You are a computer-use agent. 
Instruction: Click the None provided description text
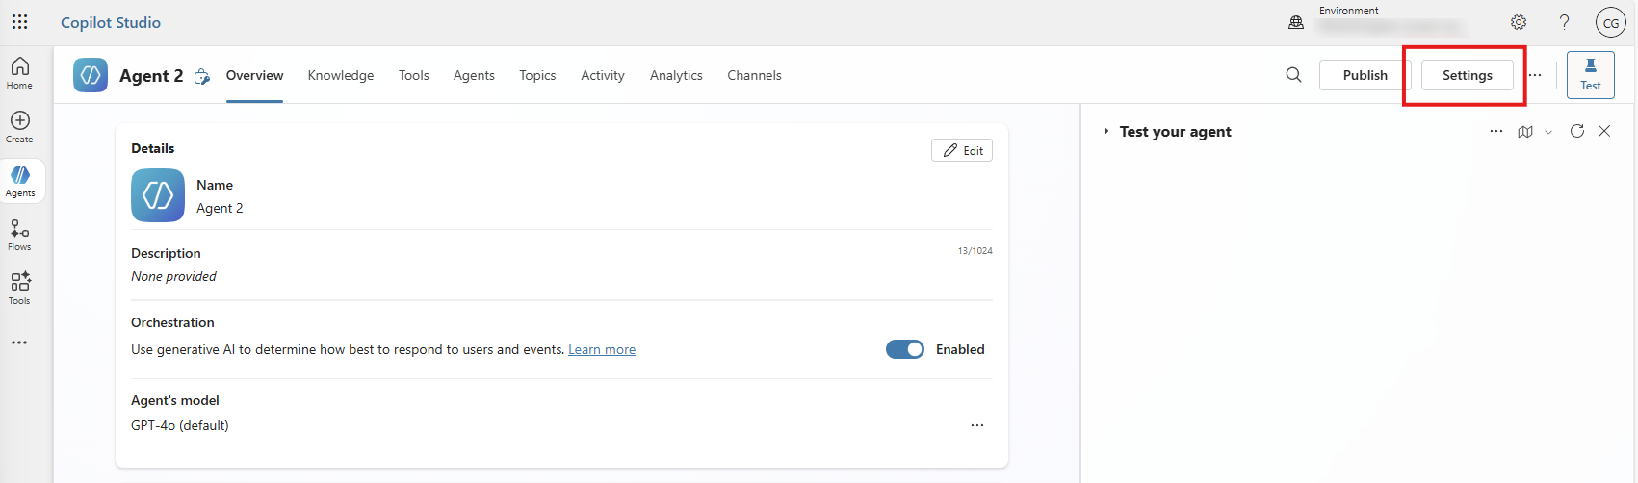(173, 276)
